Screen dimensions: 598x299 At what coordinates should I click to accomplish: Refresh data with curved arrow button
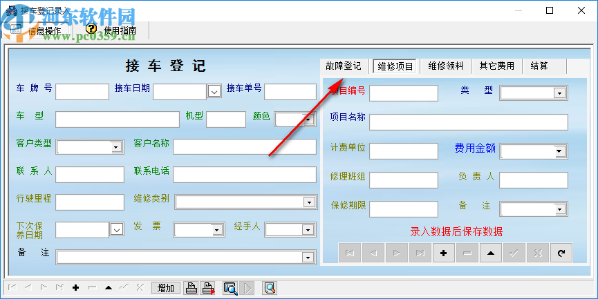(561, 253)
